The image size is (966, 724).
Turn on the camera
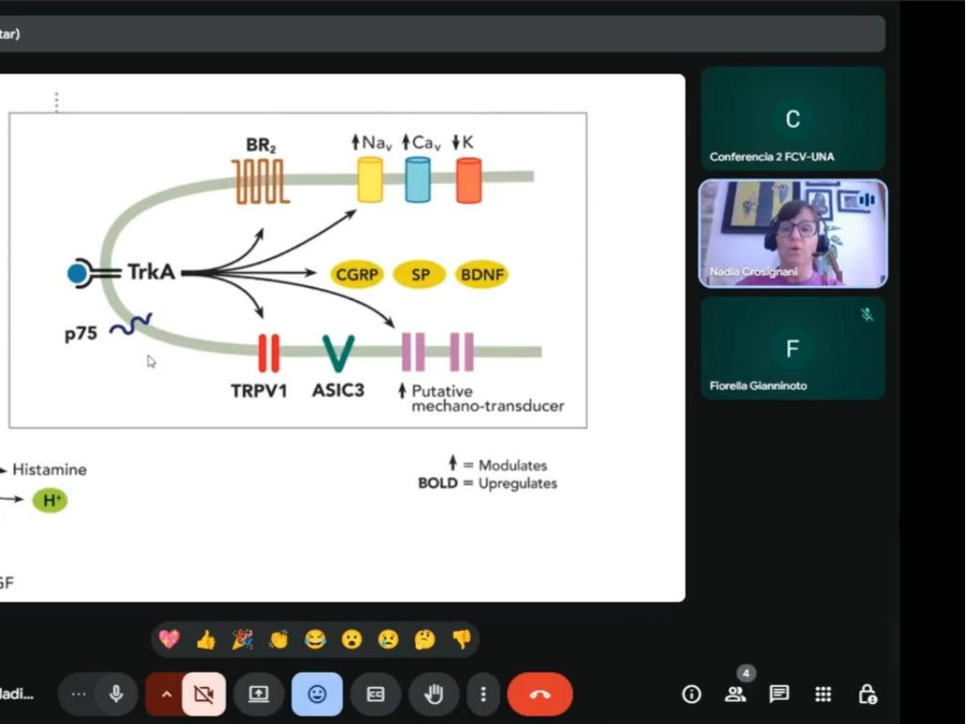tap(204, 695)
